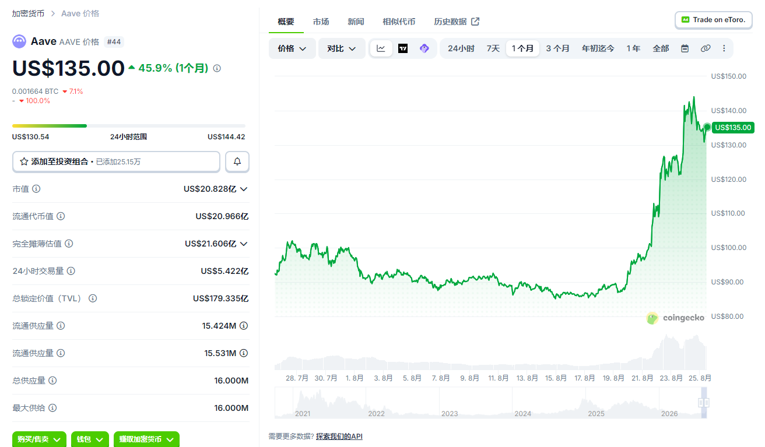Viewport: 765px width, 447px height.
Task: Click the US$144.42 24h high value
Action: coord(226,137)
